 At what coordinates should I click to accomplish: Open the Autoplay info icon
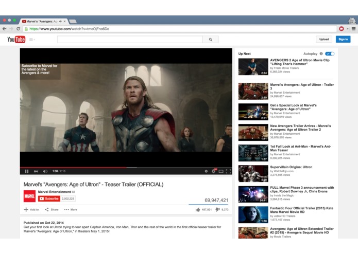click(x=321, y=54)
